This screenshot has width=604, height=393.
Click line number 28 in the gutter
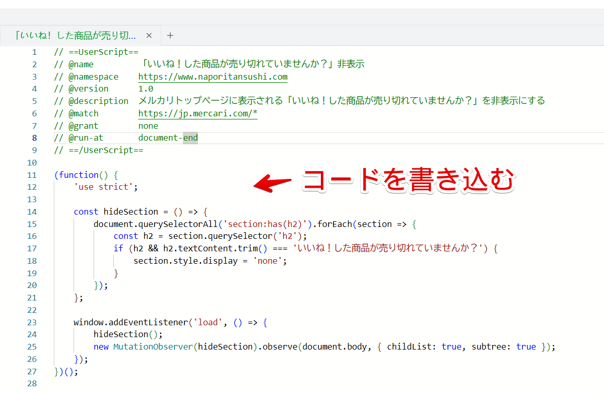coord(32,384)
